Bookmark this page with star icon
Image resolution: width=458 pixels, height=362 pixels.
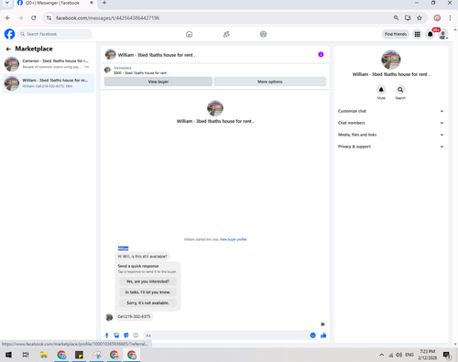coord(420,18)
